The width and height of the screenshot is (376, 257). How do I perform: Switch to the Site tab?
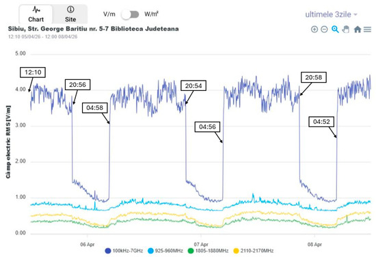[x=70, y=14]
